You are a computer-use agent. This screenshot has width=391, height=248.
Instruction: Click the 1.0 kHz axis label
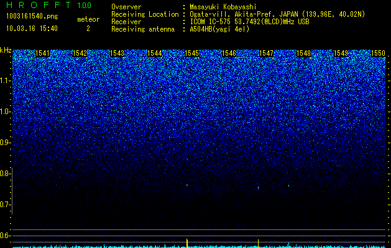(5, 112)
